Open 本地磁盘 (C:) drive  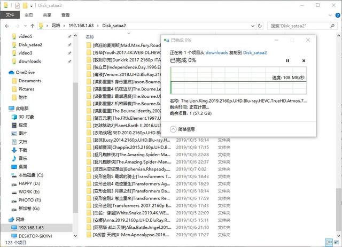coord(31,175)
